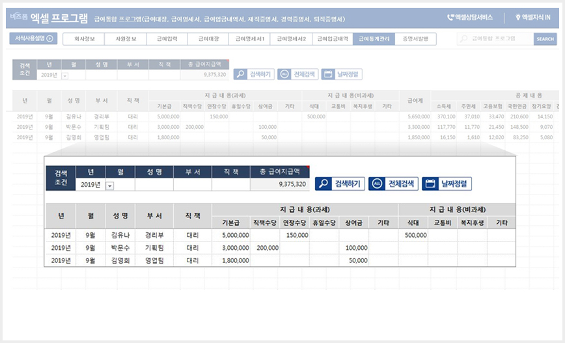This screenshot has width=565, height=343.
Task: Open the 증명서발행 tab
Action: pos(415,39)
